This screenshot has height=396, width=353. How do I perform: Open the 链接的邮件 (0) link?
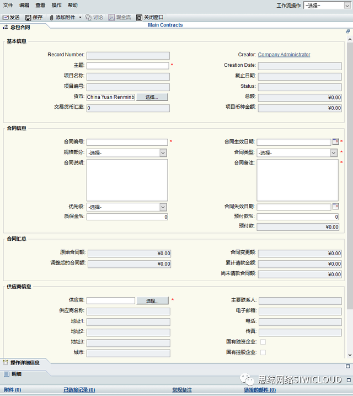point(260,390)
